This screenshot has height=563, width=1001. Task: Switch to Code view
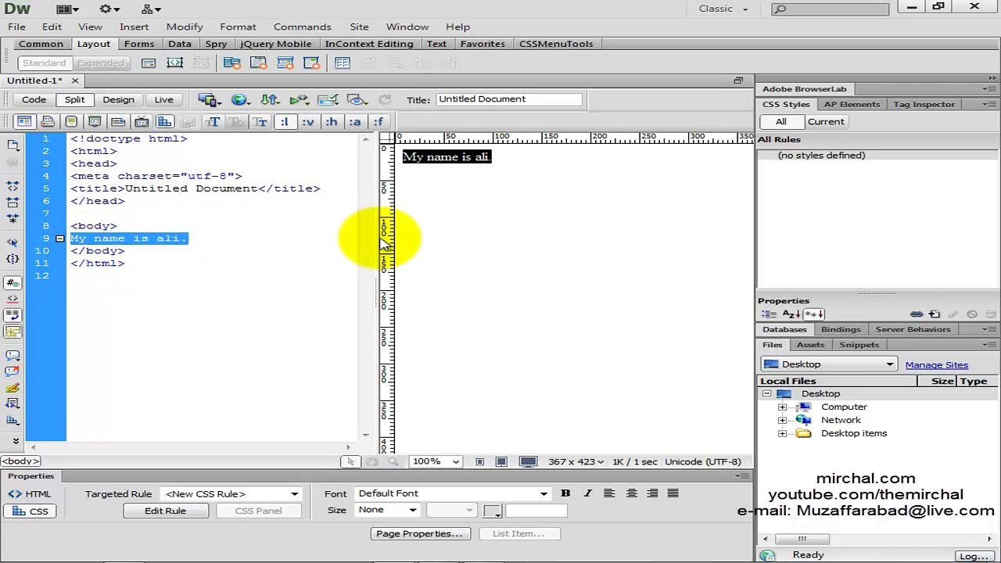pos(34,99)
